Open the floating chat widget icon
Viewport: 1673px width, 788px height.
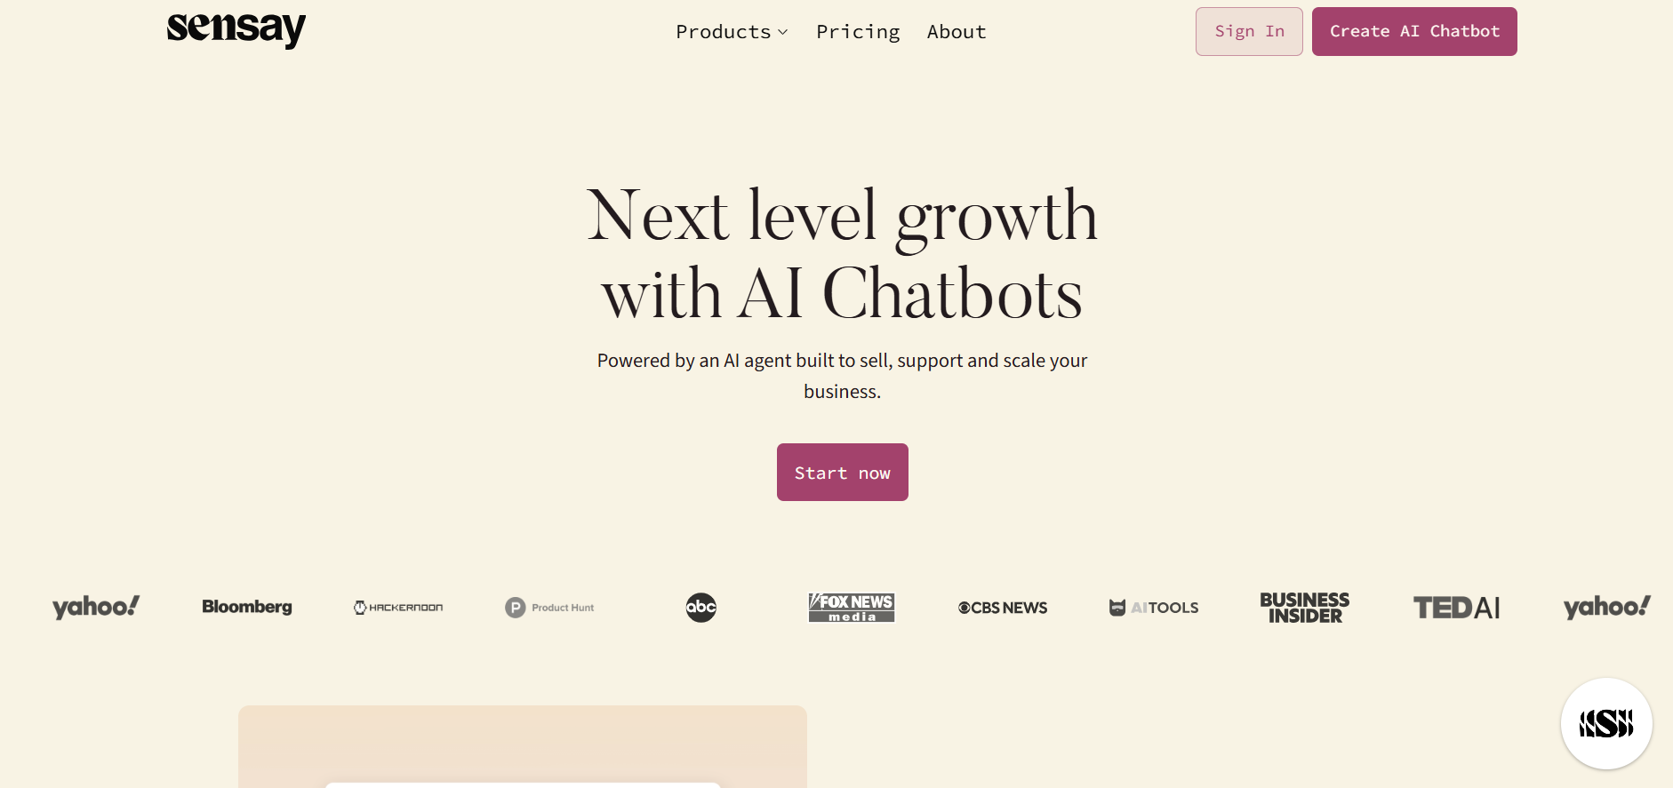pos(1605,723)
